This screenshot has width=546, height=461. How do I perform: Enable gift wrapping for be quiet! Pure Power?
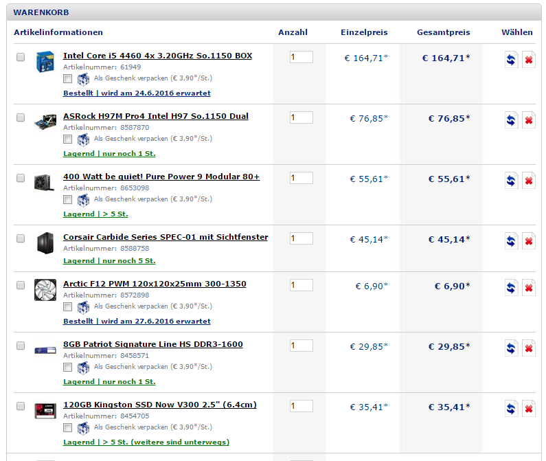(x=67, y=200)
